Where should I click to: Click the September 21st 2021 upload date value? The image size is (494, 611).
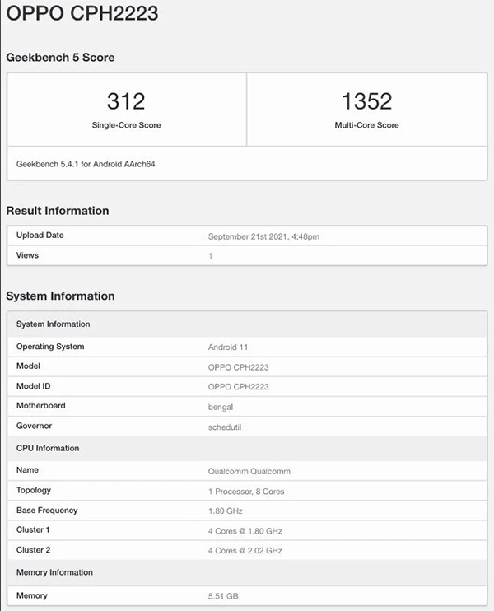click(263, 236)
